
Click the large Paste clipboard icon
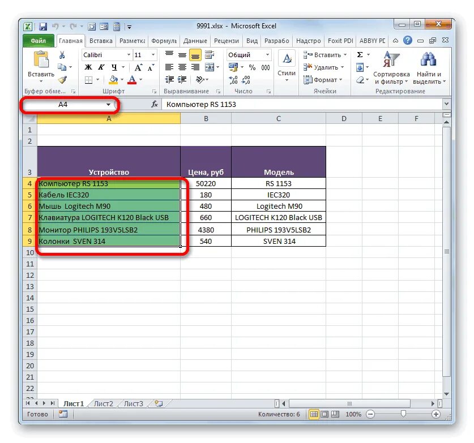pyautogui.click(x=41, y=59)
